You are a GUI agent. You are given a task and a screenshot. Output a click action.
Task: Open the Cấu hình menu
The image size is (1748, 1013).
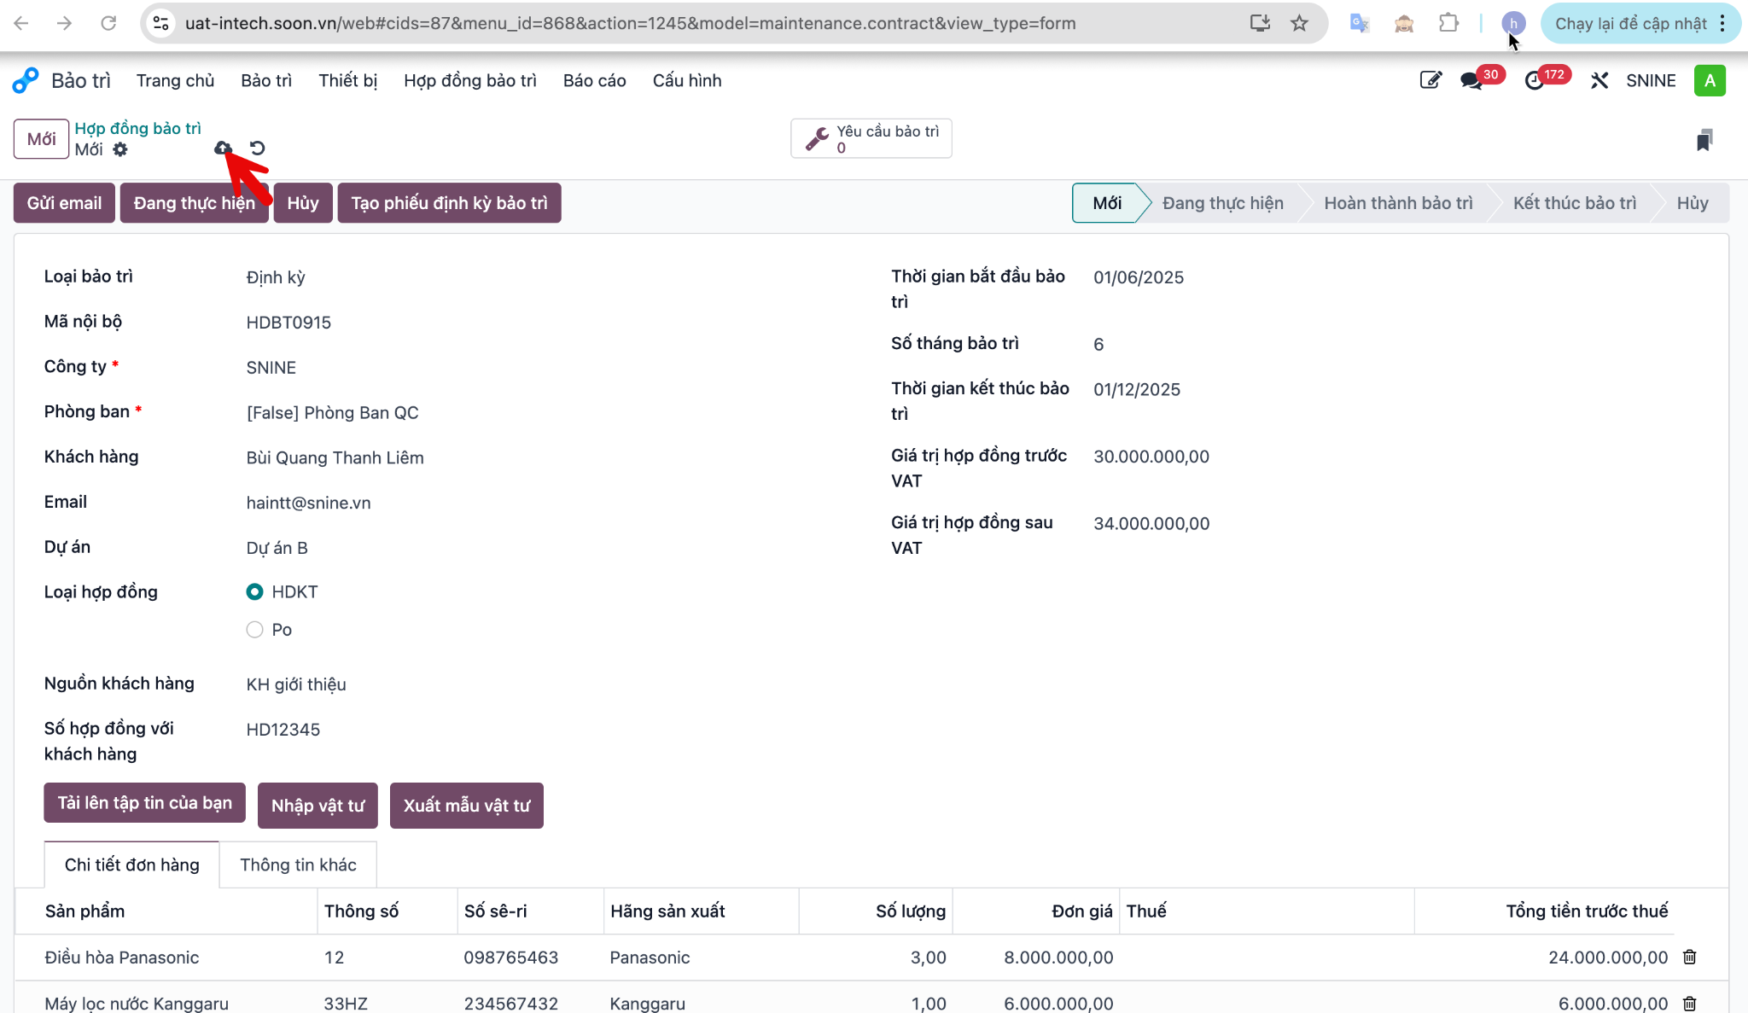tap(687, 80)
